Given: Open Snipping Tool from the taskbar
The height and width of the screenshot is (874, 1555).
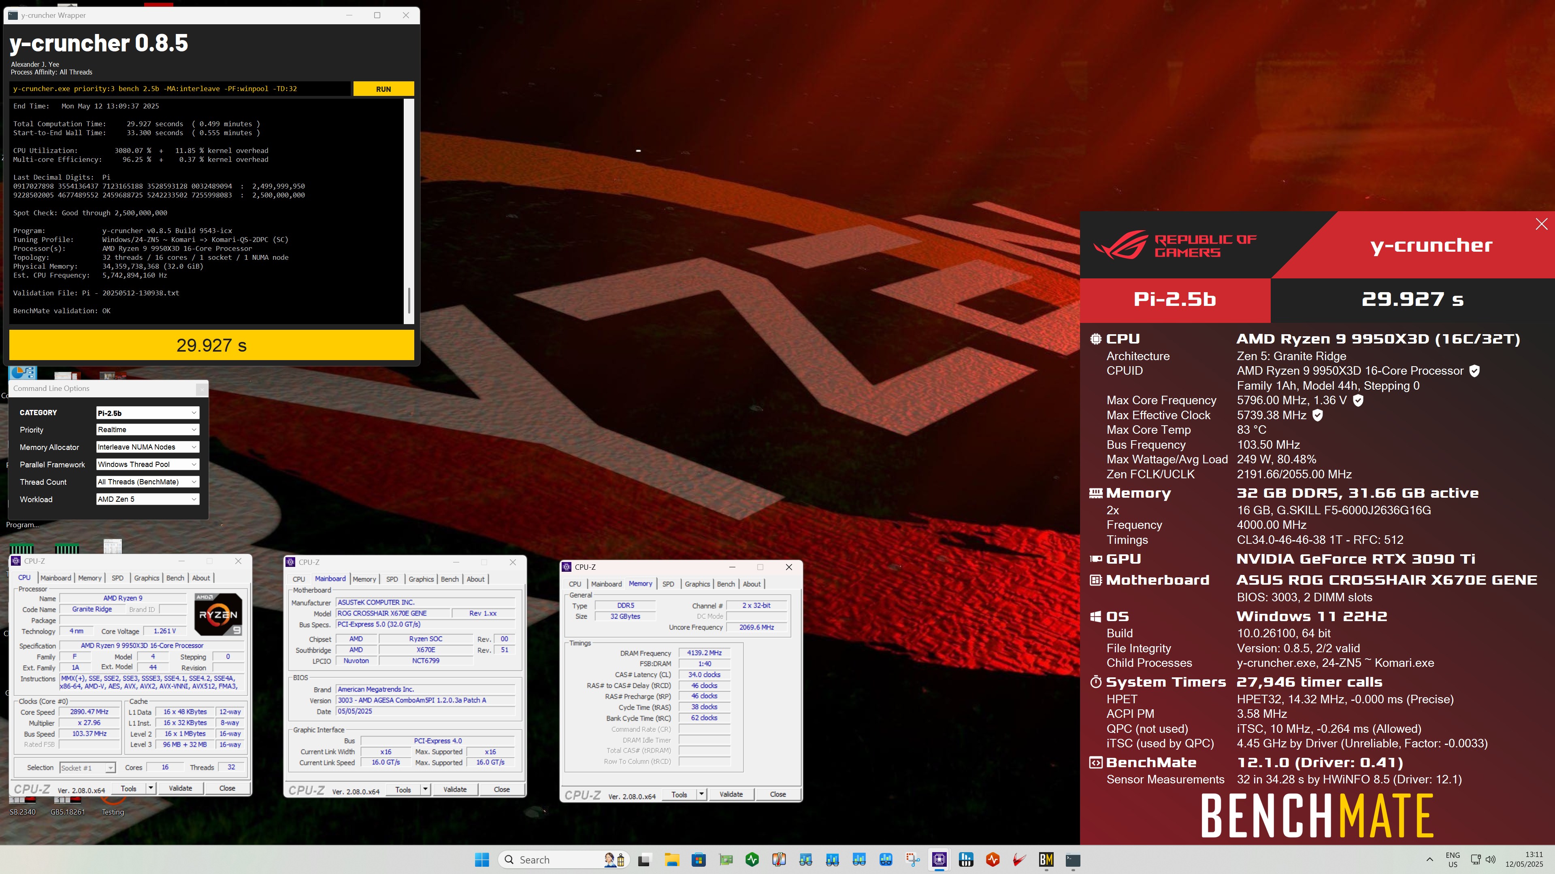Looking at the screenshot, I should point(913,860).
